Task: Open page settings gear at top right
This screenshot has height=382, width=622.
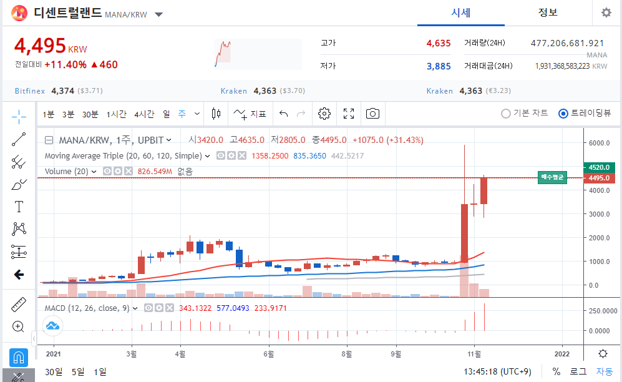Action: coord(606,12)
